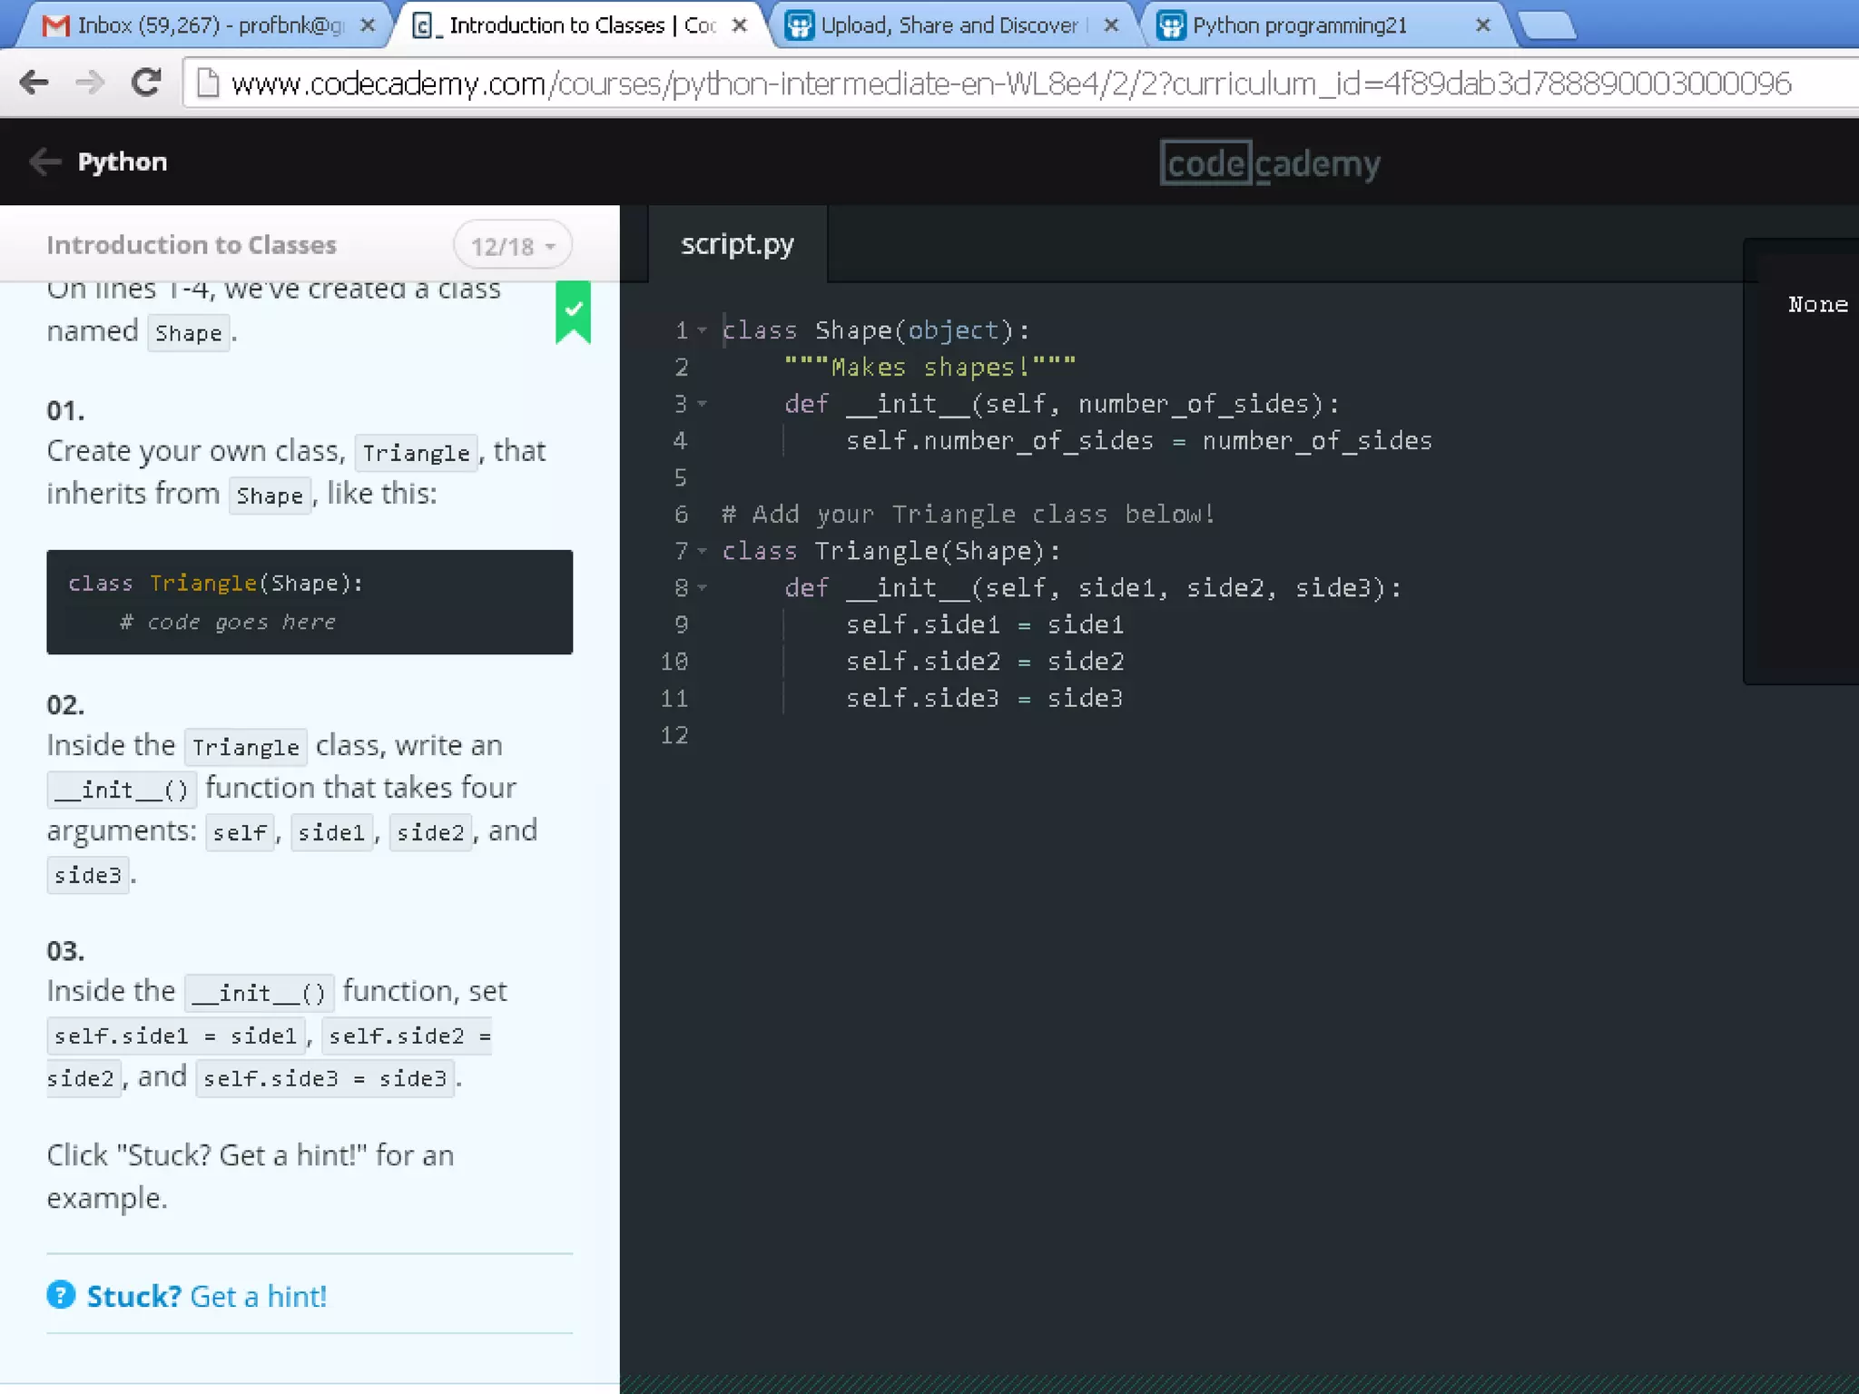
Task: Reload the page with refresh icon
Action: 146,83
